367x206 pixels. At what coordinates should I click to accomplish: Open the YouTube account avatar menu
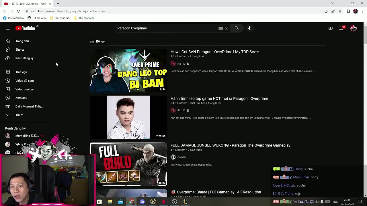(x=354, y=28)
